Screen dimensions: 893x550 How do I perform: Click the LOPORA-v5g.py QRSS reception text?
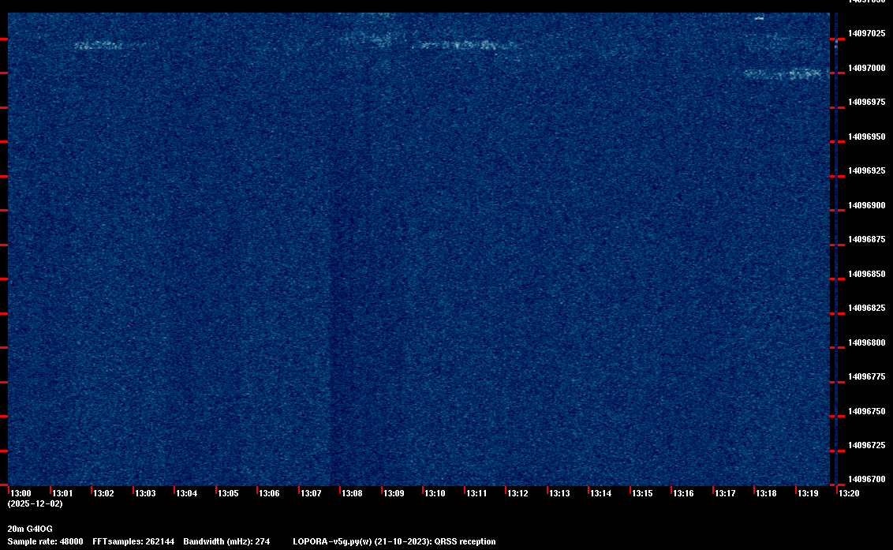[394, 541]
